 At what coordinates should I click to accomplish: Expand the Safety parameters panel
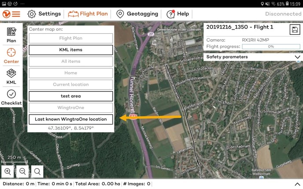tap(297, 57)
